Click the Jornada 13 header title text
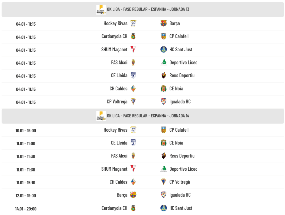285x215 pixels. click(148, 9)
